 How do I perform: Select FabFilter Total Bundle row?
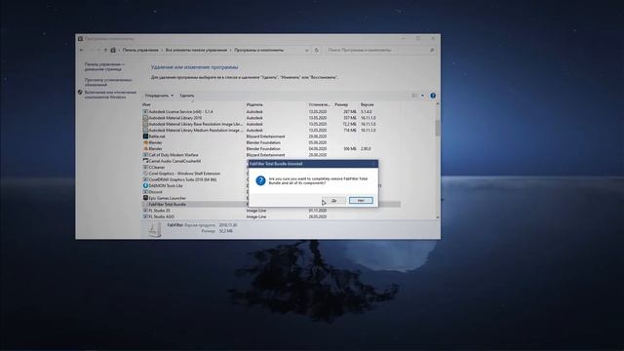tap(195, 204)
